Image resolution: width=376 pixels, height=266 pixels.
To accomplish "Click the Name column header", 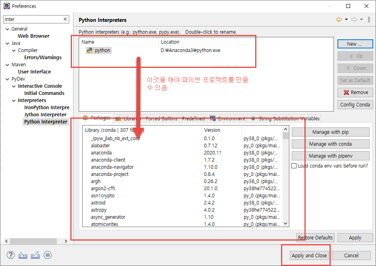I will [119, 42].
